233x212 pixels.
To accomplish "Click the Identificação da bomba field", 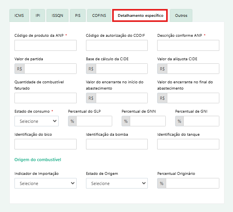I will (117, 144).
